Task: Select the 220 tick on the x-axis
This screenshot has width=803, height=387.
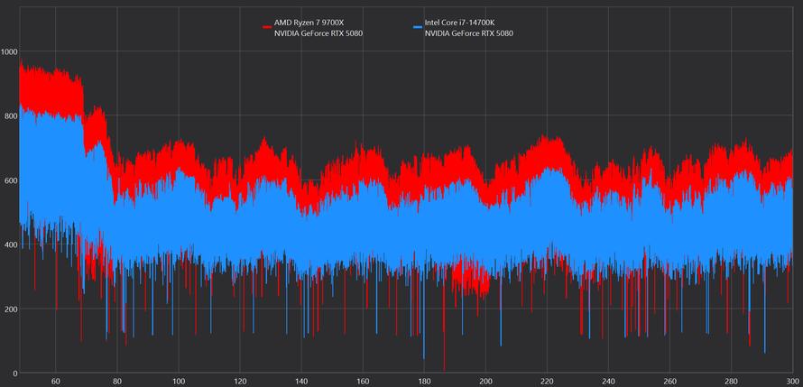Action: point(547,381)
